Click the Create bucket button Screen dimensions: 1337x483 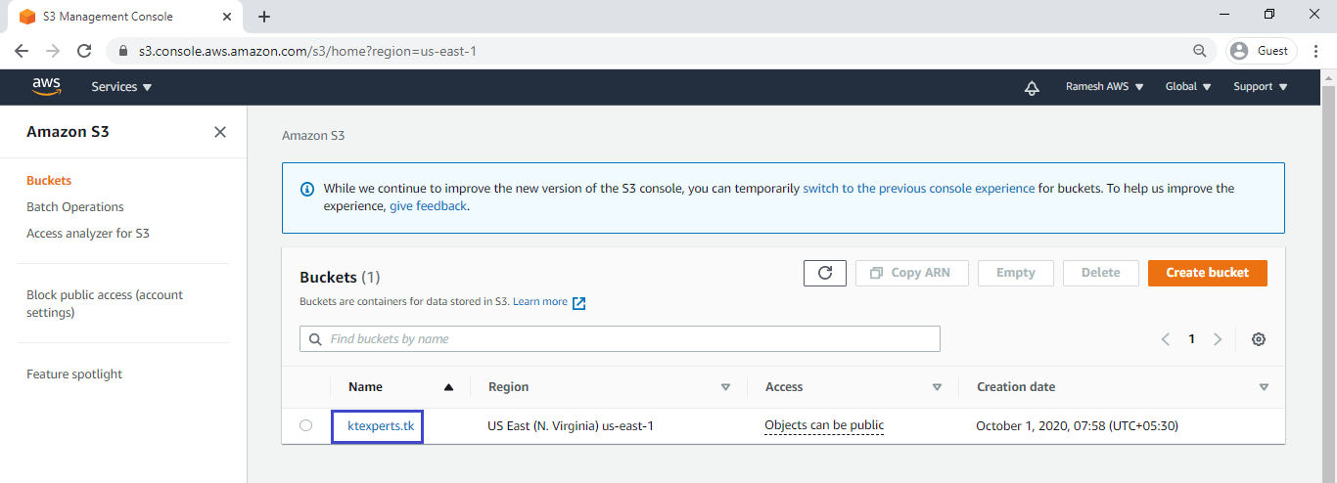(1207, 273)
